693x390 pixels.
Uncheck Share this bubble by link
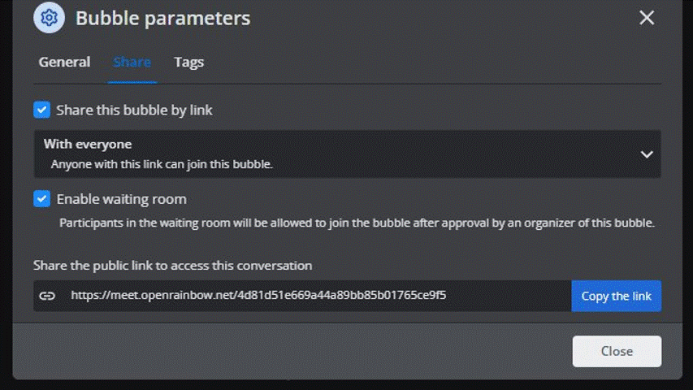pos(42,110)
